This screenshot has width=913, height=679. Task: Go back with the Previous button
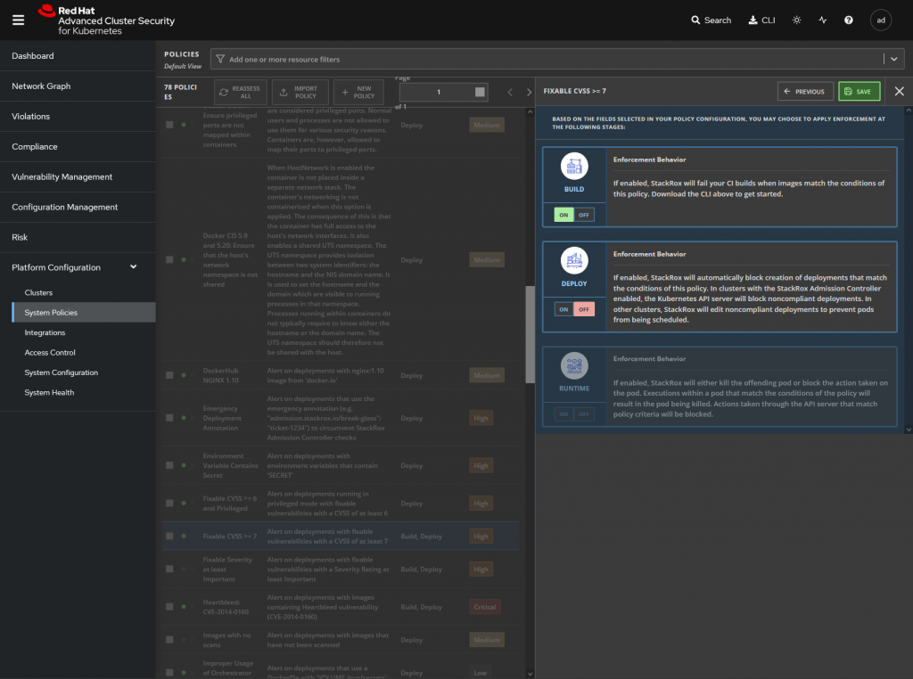[805, 92]
